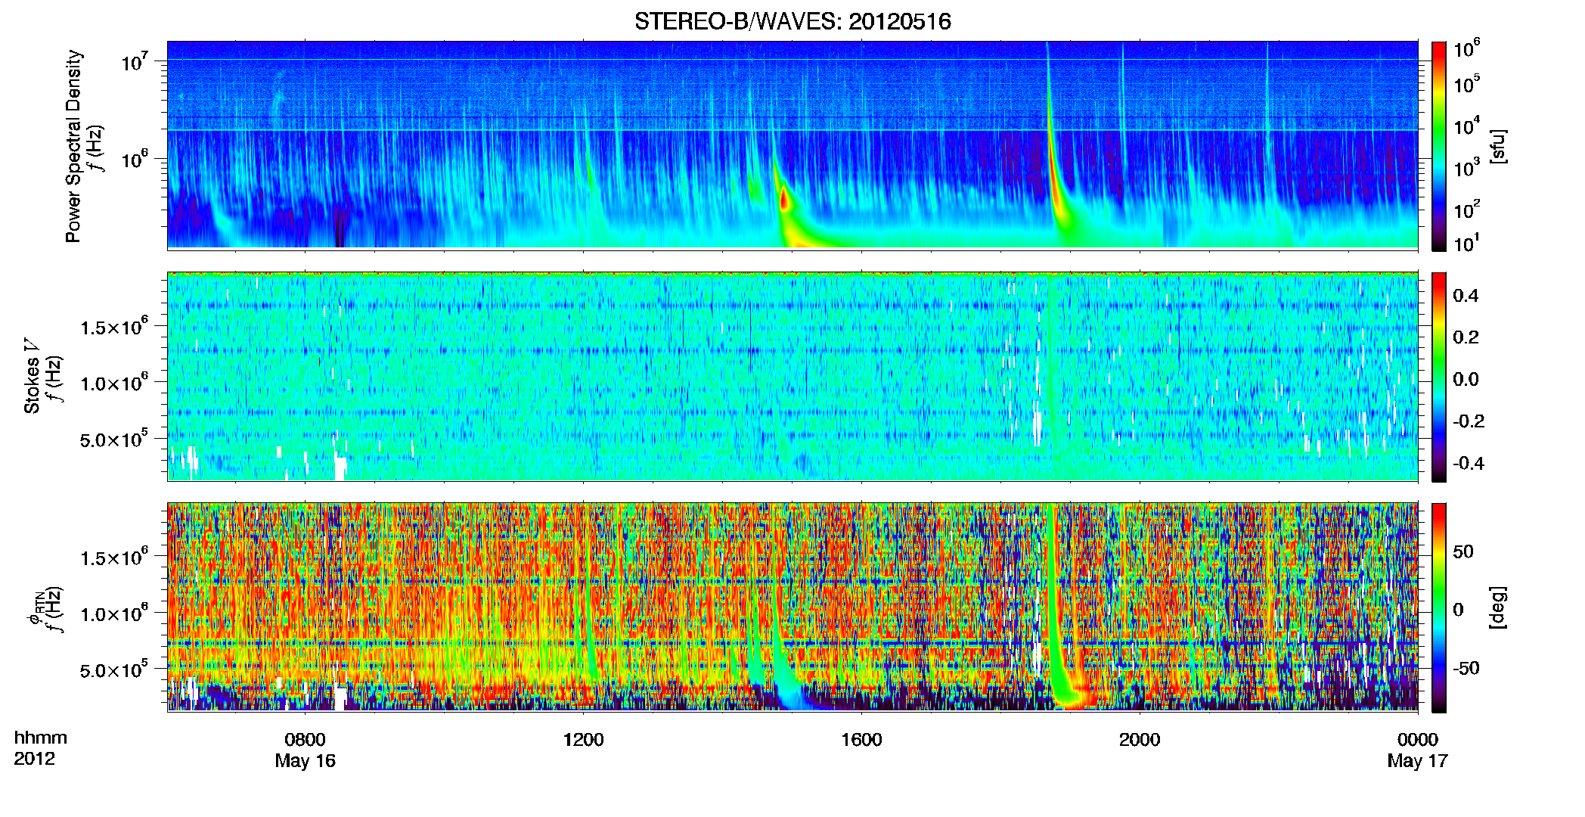Screen dimensions: 1585x817
Task: Click the '2000' time tick label
Action: click(1140, 740)
